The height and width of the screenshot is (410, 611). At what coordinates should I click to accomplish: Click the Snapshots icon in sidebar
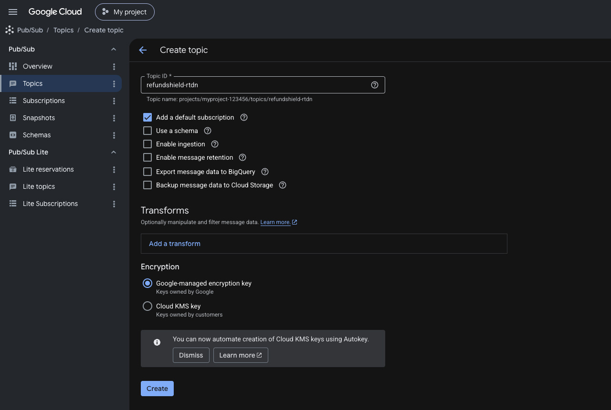tap(13, 118)
